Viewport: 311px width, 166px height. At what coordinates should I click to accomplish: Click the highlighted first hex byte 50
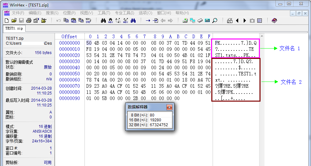pos(89,43)
